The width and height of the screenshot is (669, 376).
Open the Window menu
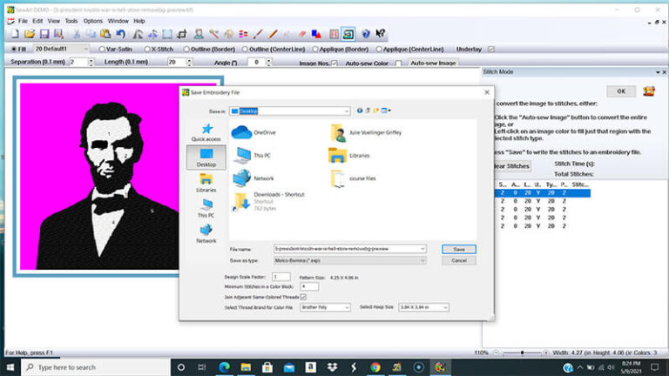tap(118, 21)
